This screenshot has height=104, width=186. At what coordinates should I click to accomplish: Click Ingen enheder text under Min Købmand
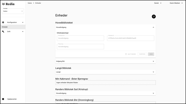point(67,83)
